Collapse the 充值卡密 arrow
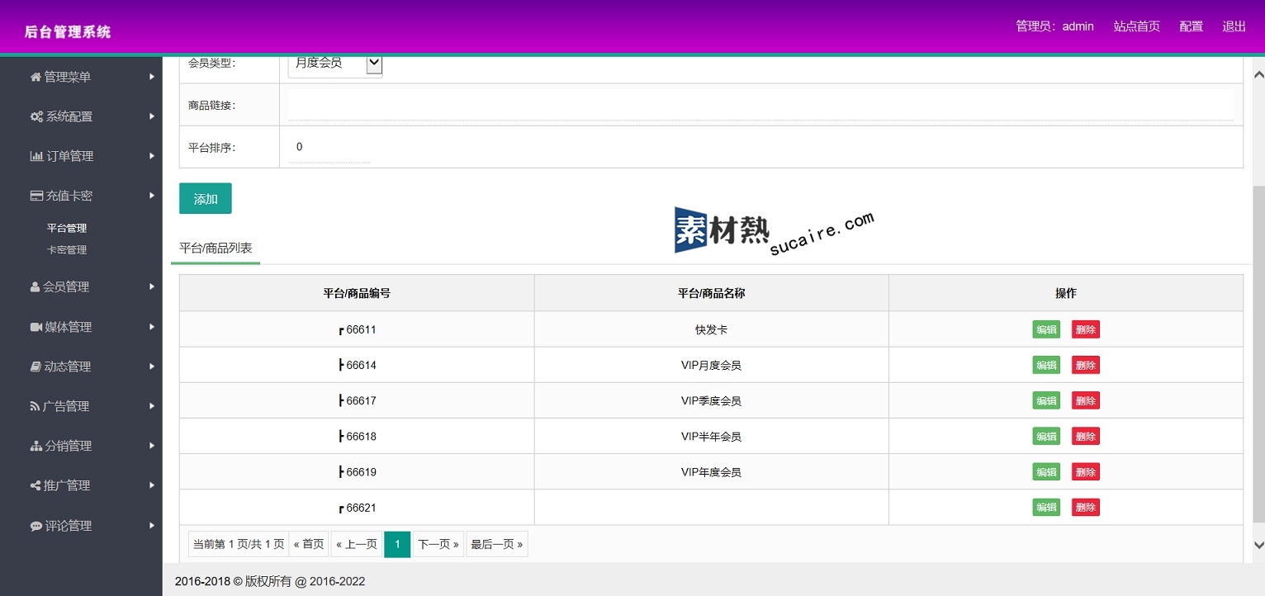This screenshot has width=1265, height=596. coord(152,196)
